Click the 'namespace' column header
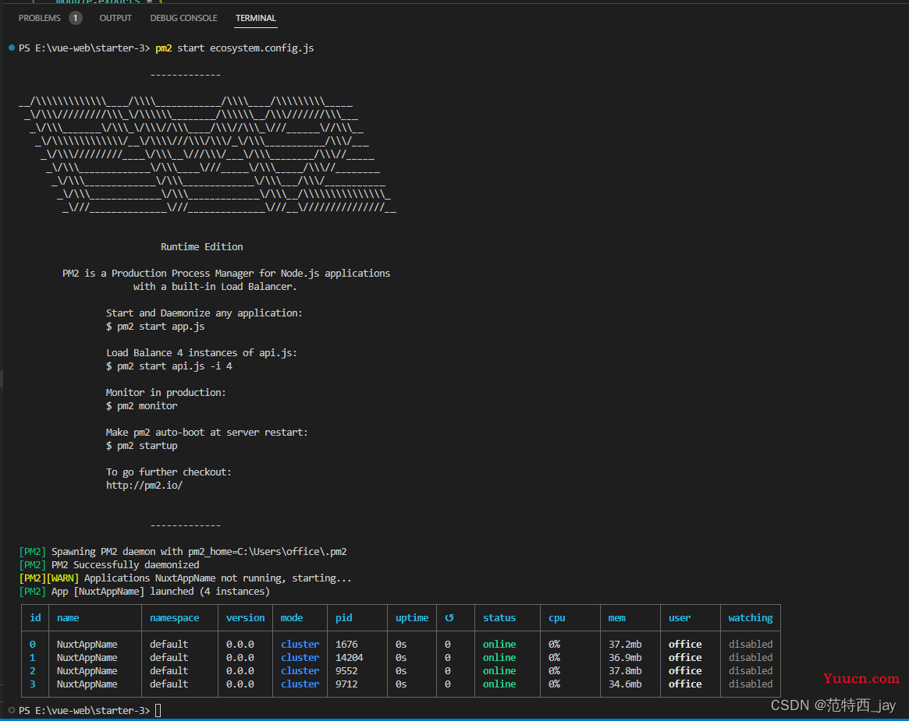Image resolution: width=909 pixels, height=721 pixels. click(175, 618)
